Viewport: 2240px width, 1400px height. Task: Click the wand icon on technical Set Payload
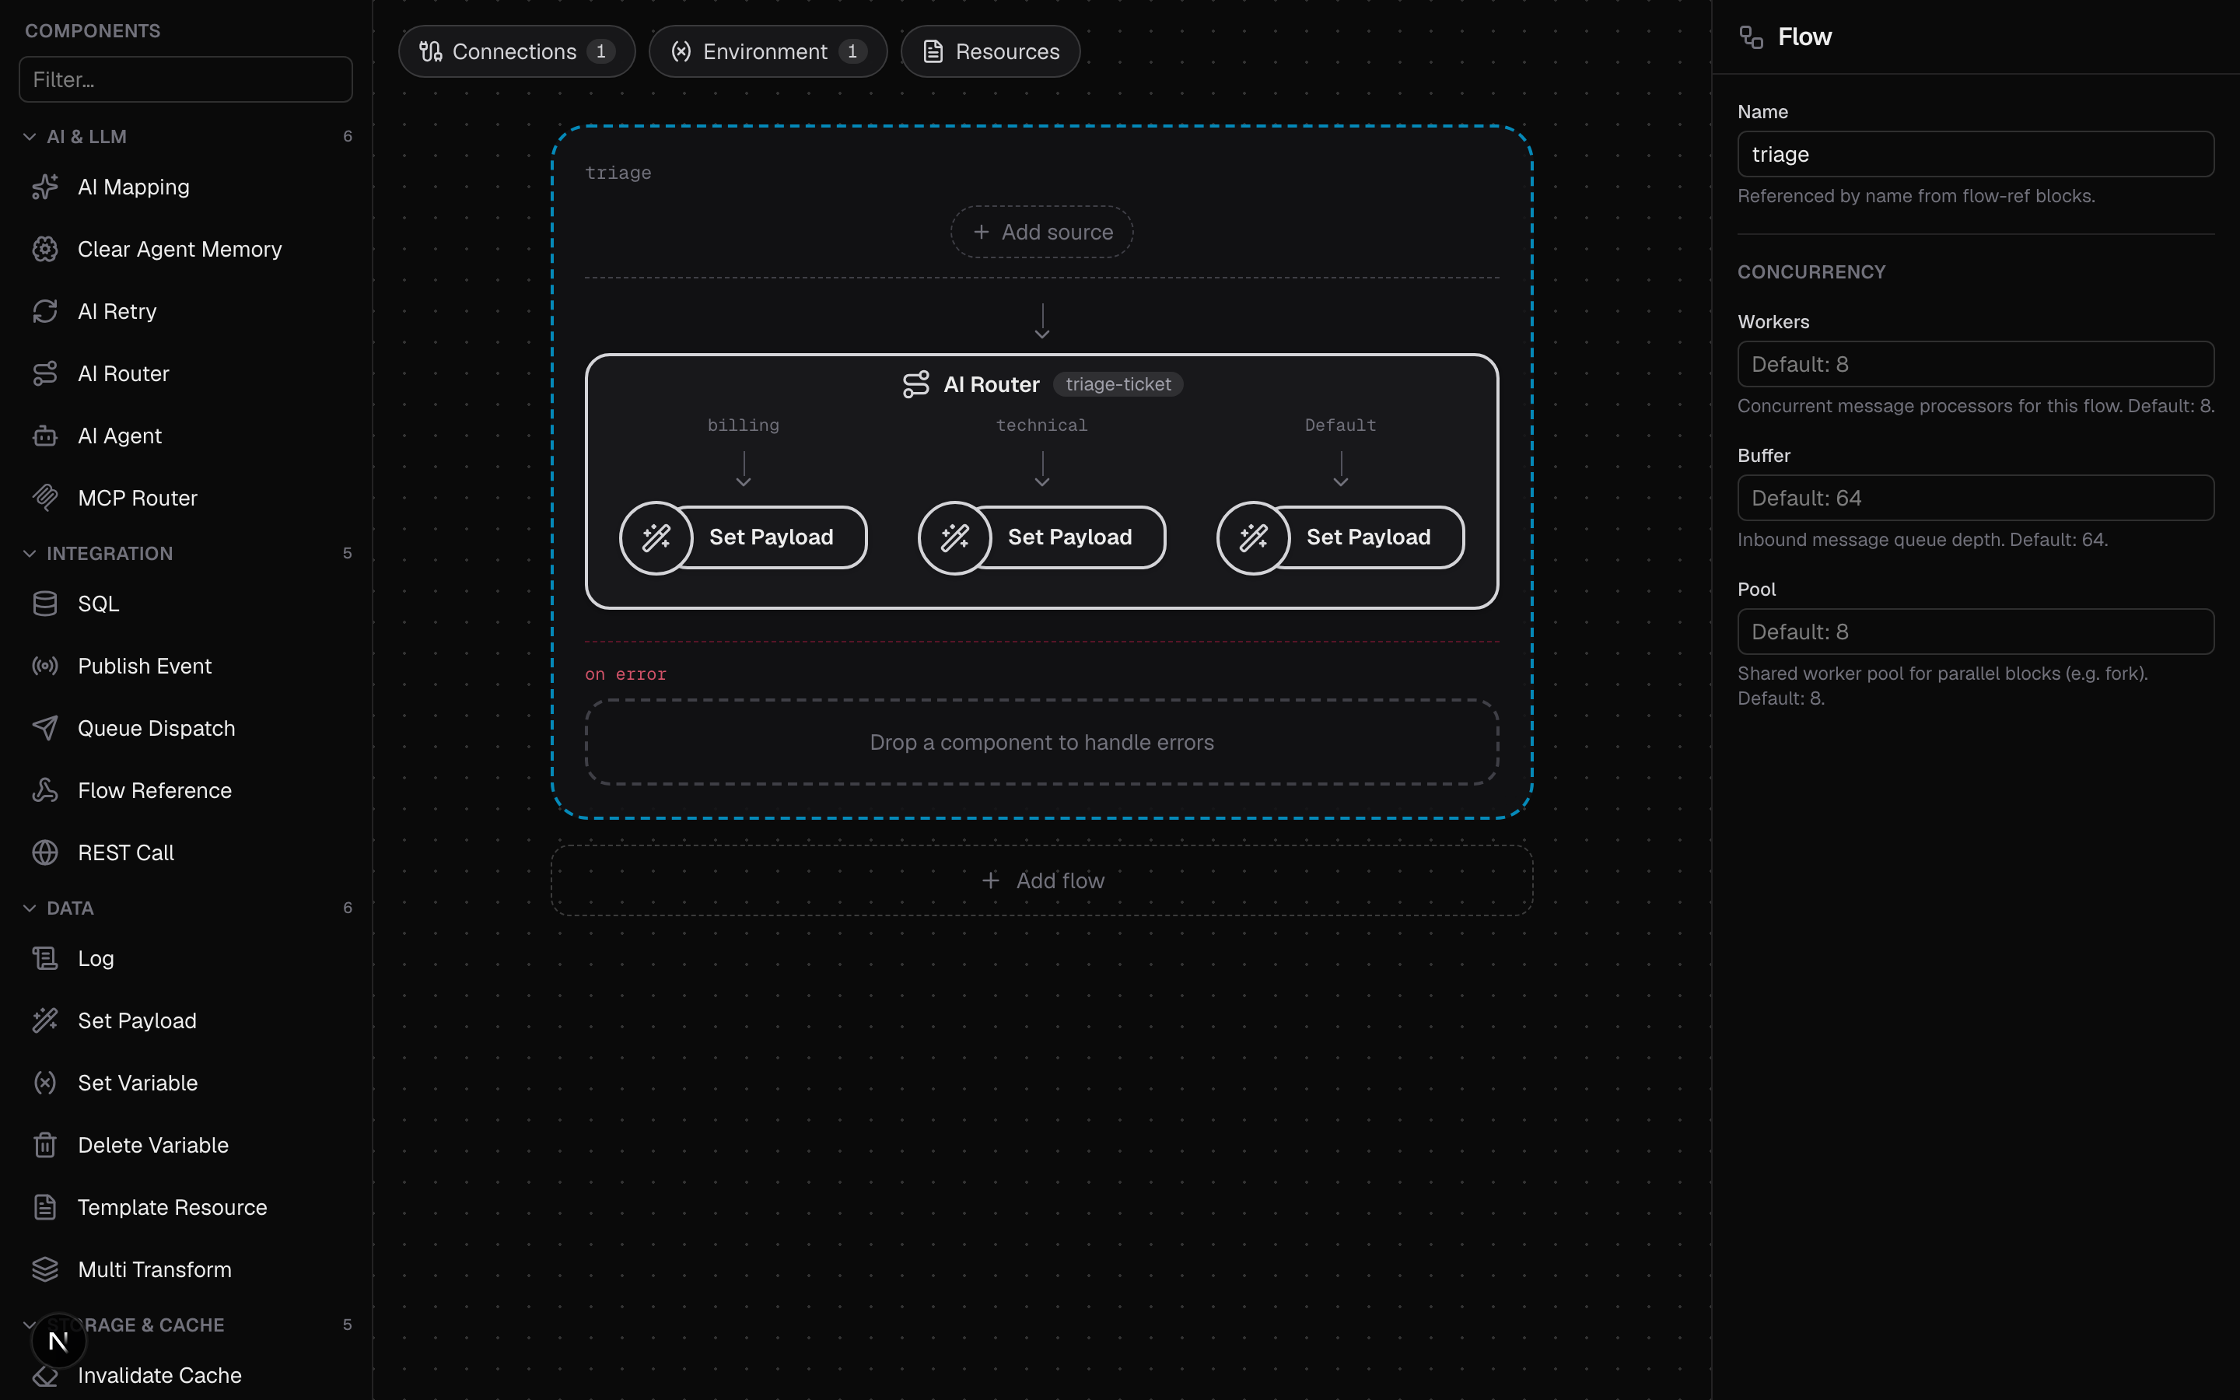pyautogui.click(x=955, y=537)
